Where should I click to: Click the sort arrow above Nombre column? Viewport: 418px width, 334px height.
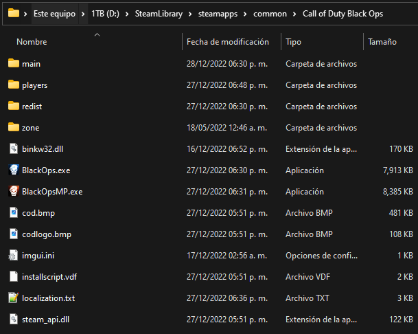(97, 35)
